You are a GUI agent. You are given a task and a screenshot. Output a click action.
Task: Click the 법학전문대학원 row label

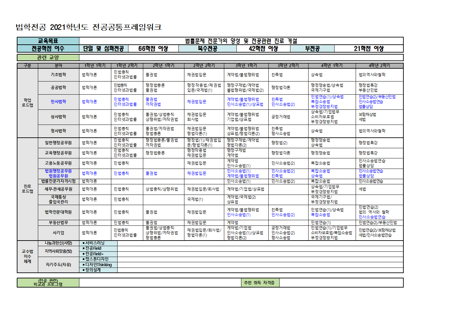(58, 212)
